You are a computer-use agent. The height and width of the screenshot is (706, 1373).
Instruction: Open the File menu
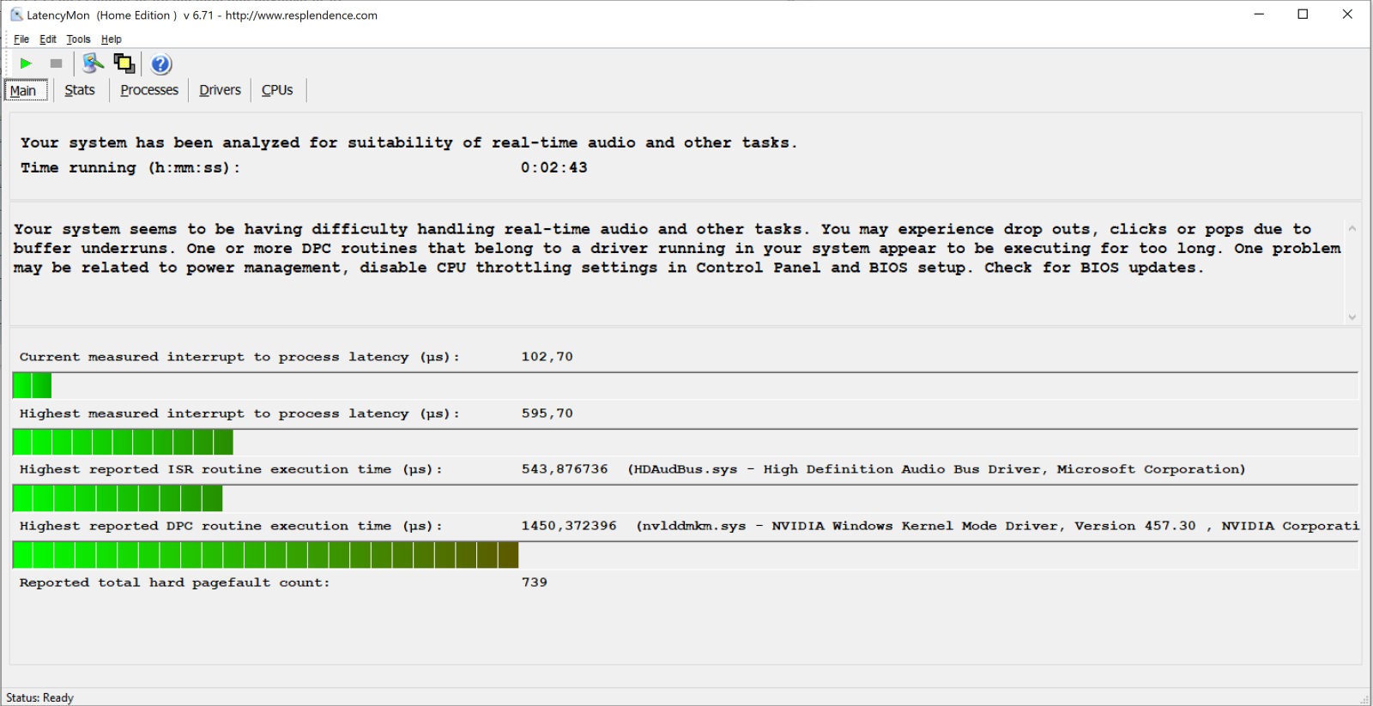point(21,39)
